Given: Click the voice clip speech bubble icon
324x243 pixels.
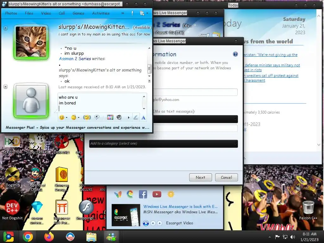Looking at the screenshot, I should [97, 117].
